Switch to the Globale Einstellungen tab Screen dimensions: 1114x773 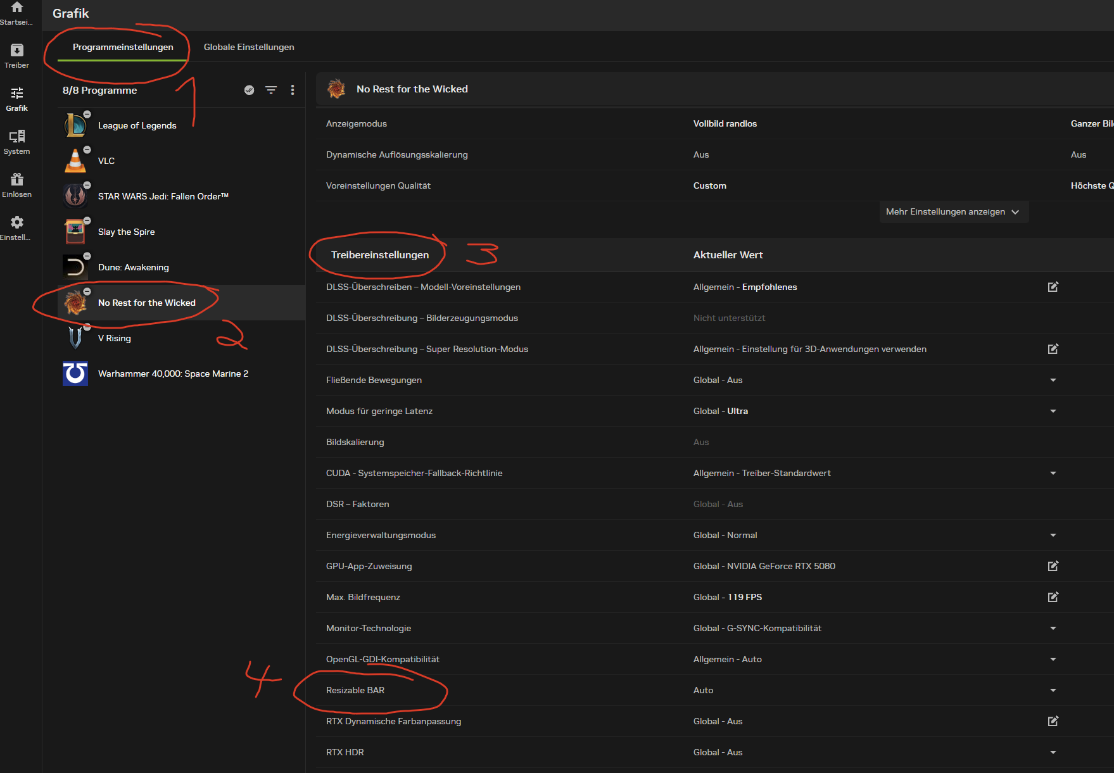(249, 47)
